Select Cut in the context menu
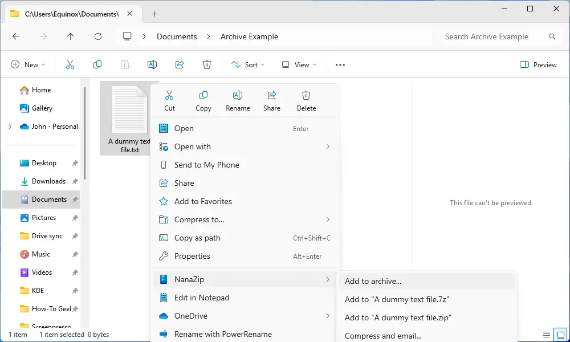Image resolution: width=570 pixels, height=342 pixels. click(x=169, y=101)
